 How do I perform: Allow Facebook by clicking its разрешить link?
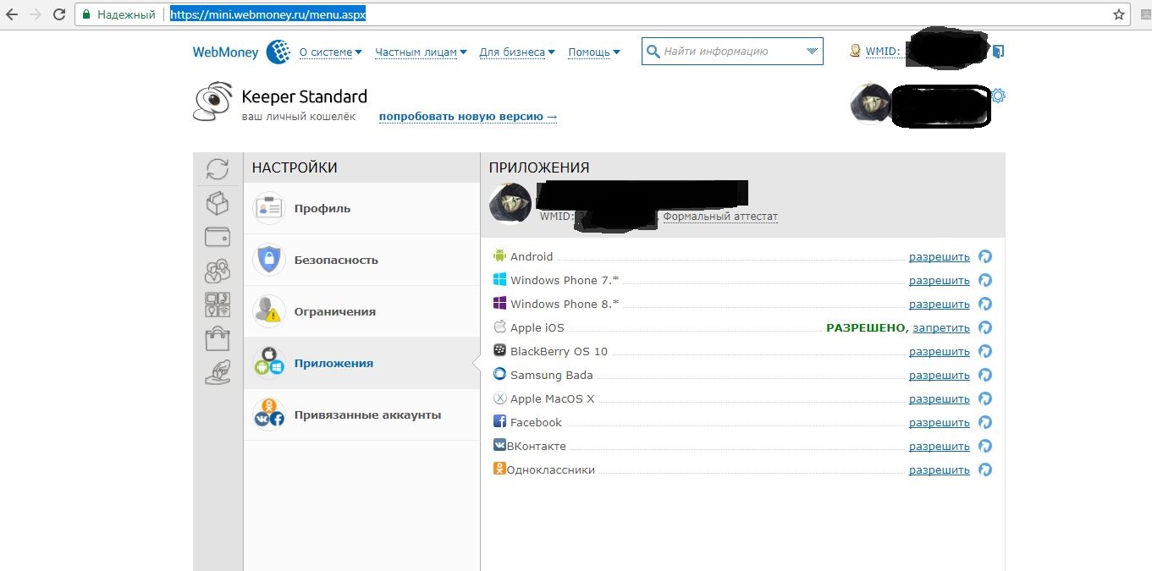click(x=939, y=422)
